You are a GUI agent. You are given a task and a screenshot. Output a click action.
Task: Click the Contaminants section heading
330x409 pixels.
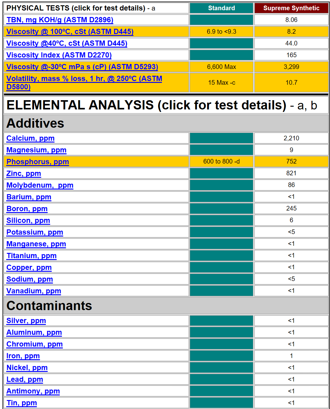click(49, 306)
